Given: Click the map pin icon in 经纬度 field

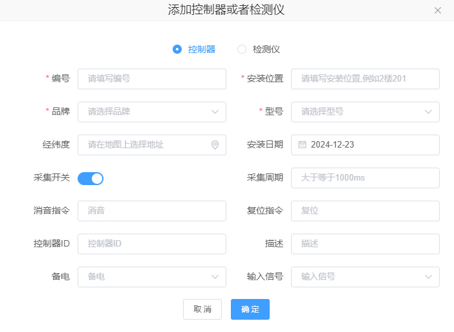Looking at the screenshot, I should pyautogui.click(x=215, y=145).
